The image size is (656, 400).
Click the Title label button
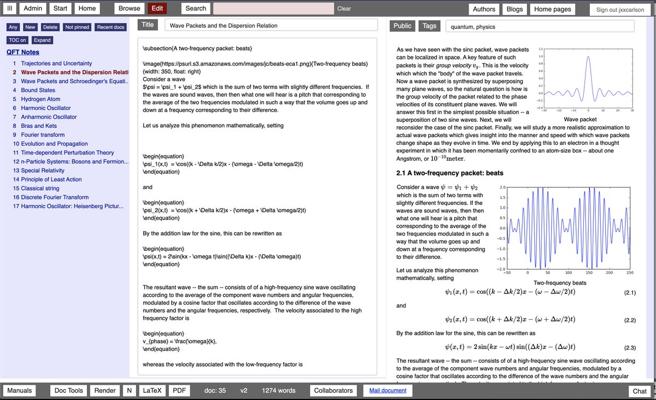[x=148, y=25]
